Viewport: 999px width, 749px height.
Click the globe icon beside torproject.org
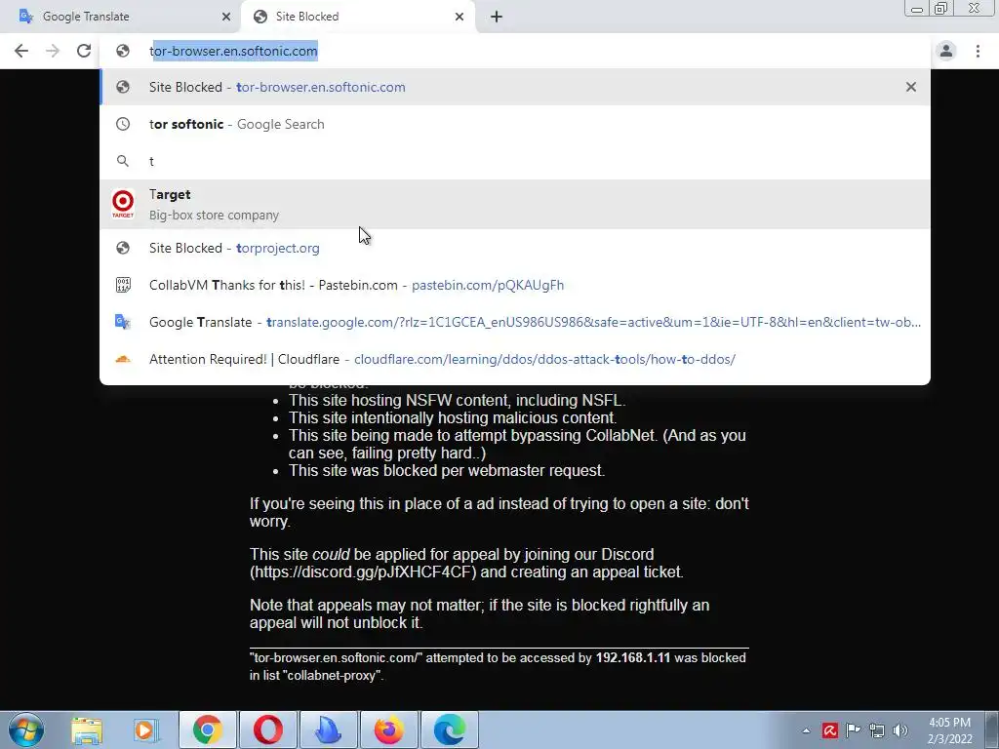(123, 248)
